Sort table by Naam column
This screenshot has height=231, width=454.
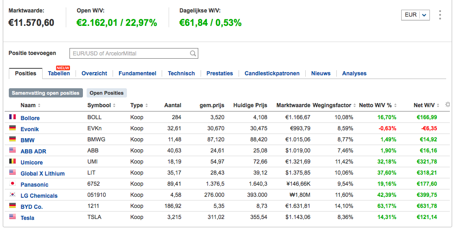(31, 105)
